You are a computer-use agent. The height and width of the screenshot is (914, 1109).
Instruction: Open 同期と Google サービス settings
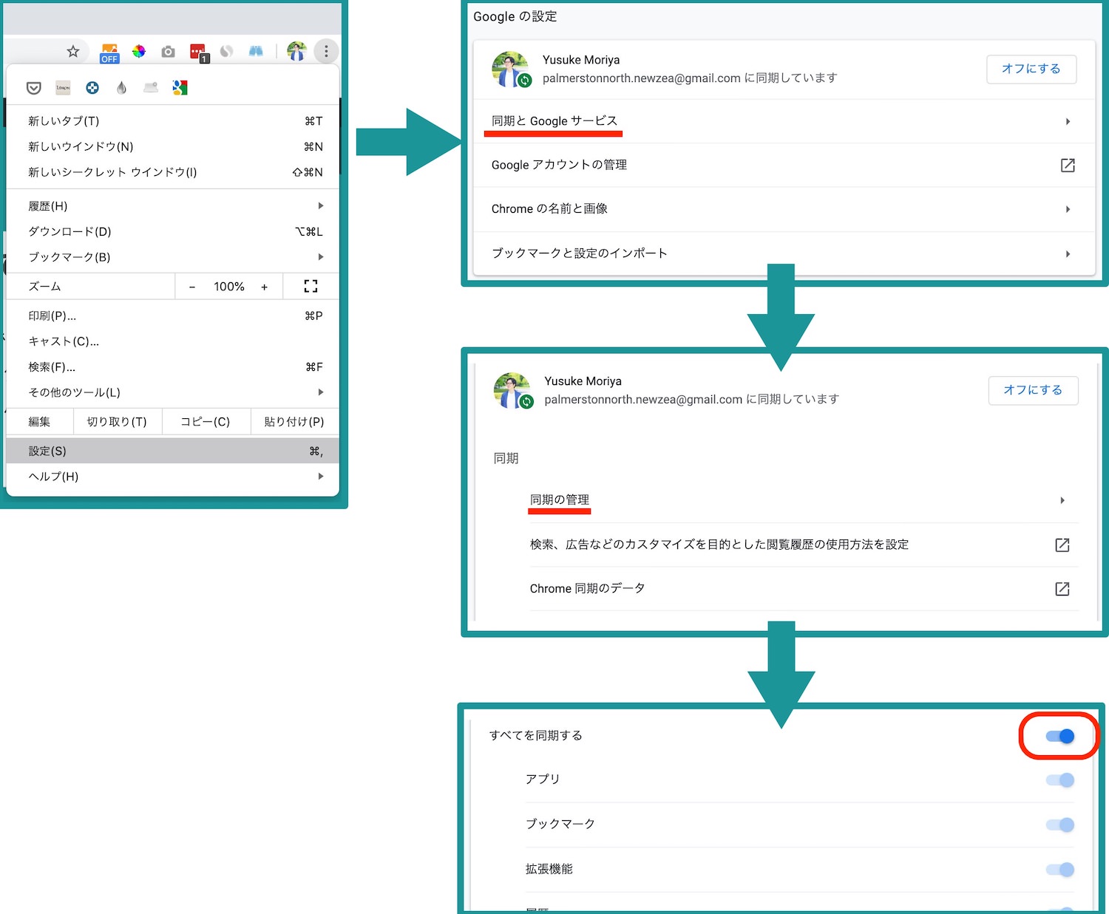[784, 121]
